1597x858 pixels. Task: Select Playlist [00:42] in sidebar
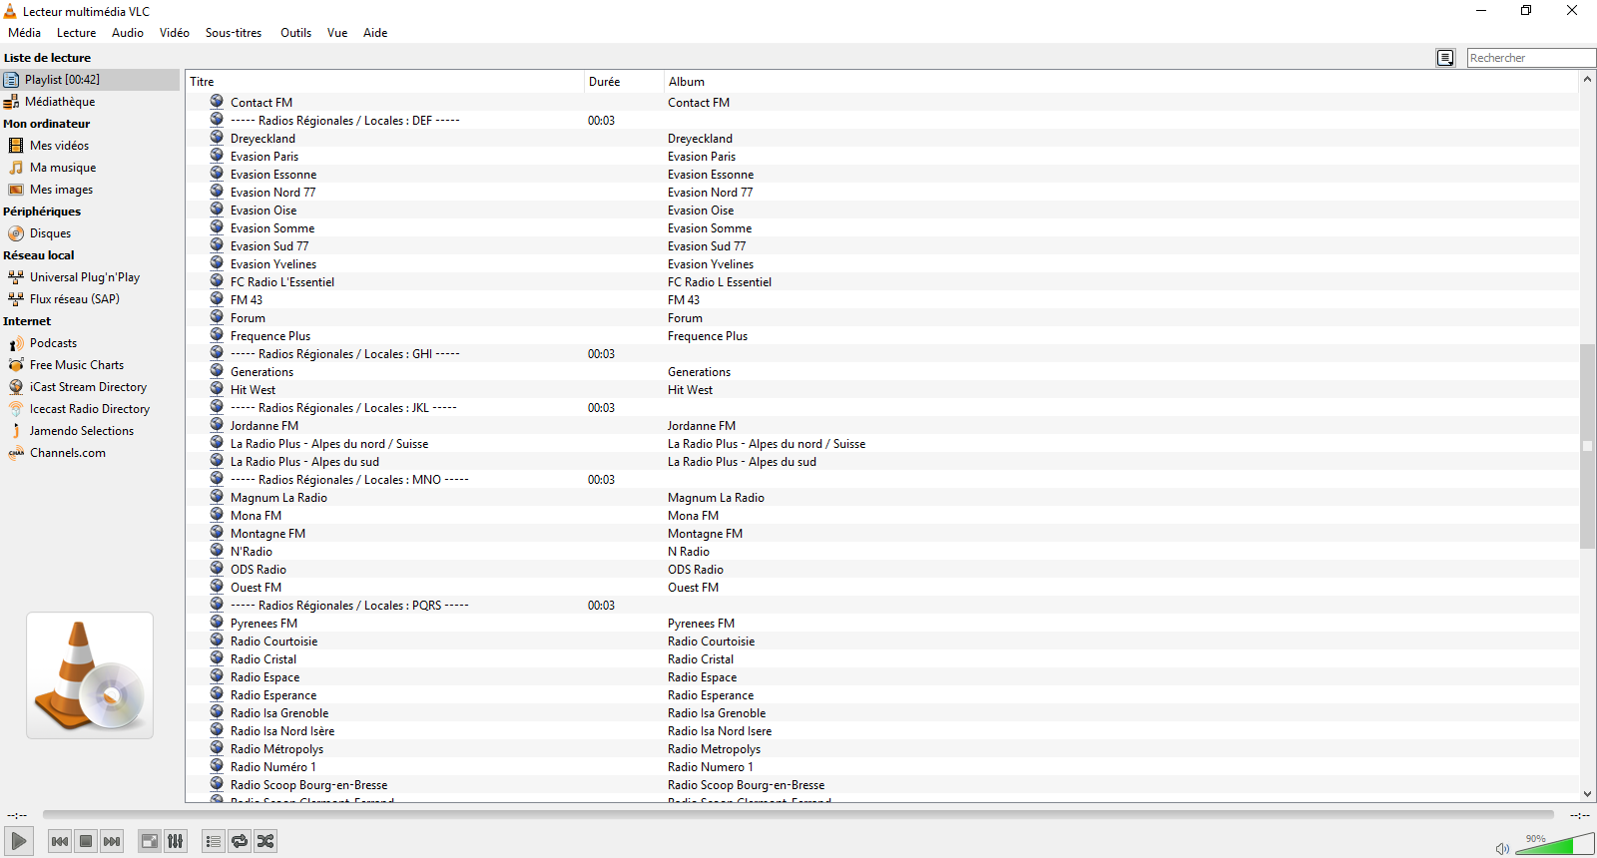point(90,80)
